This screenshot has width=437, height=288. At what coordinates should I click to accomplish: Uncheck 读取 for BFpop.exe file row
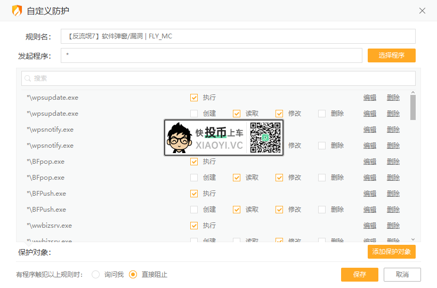pyautogui.click(x=237, y=178)
